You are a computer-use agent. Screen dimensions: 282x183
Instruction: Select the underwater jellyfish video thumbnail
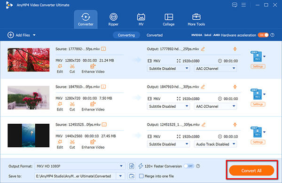(x=28, y=135)
